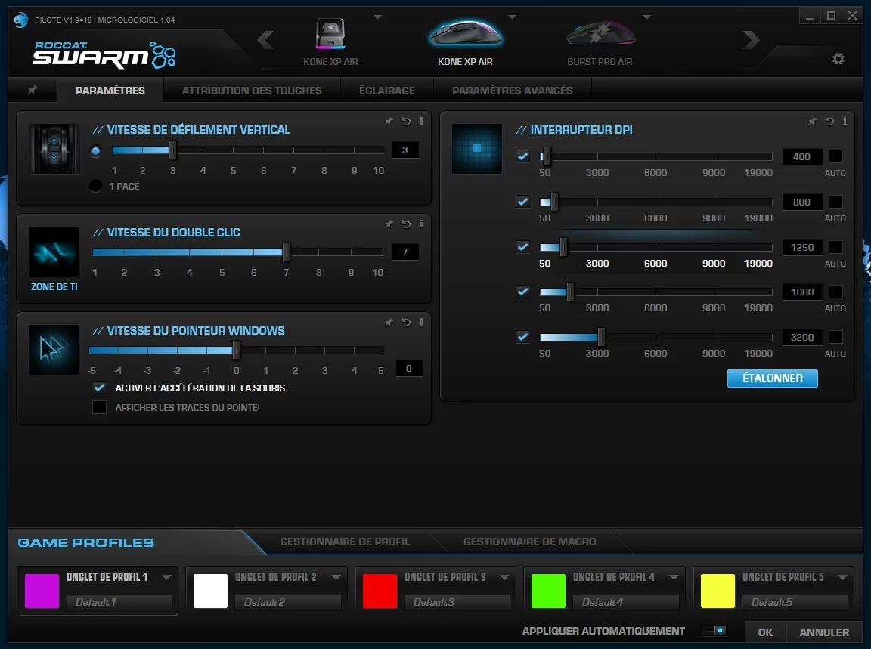
Task: Click the 1250 DPI value field
Action: click(802, 247)
